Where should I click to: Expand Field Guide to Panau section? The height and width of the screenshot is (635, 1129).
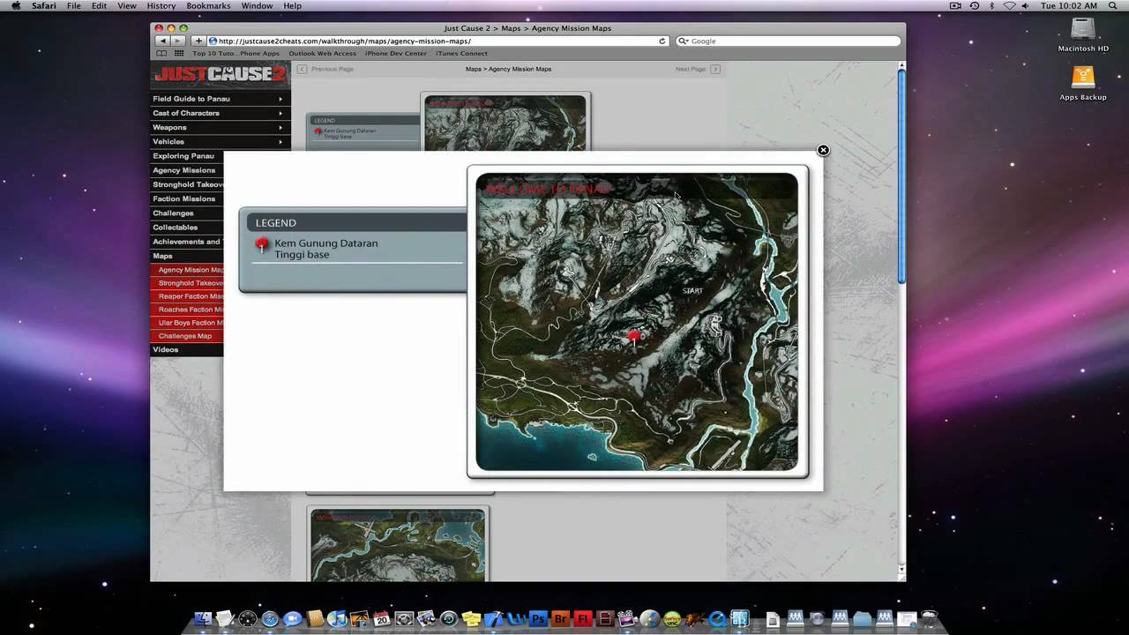(x=221, y=99)
